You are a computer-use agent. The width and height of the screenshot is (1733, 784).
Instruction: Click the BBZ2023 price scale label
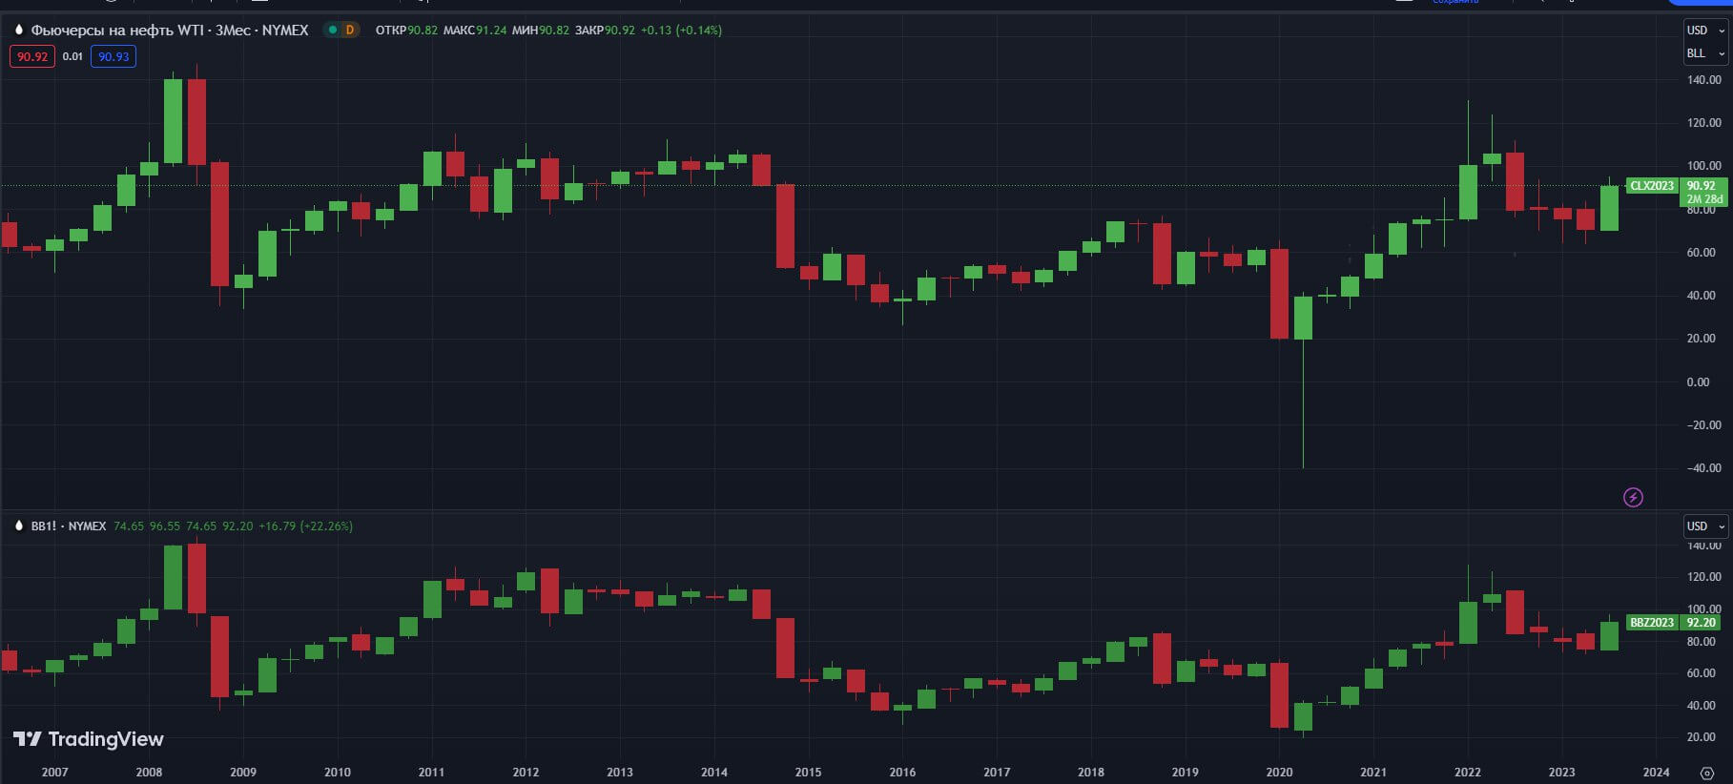(1652, 623)
